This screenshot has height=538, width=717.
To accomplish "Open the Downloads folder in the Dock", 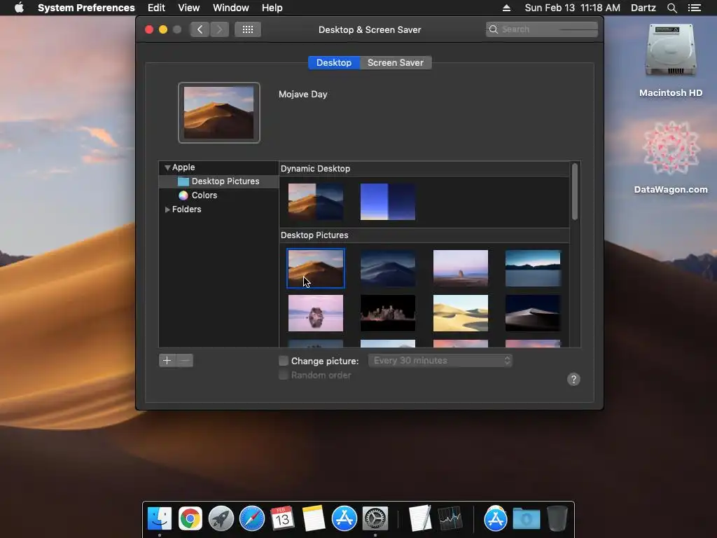I will (x=527, y=519).
